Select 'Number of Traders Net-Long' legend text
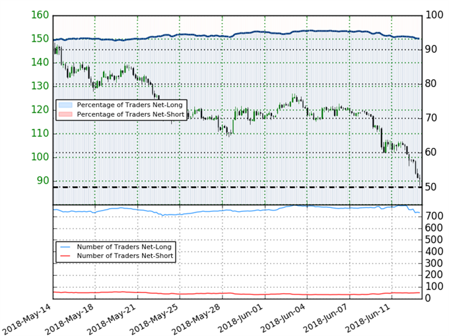Image resolution: width=449 pixels, height=336 pixels. click(124, 247)
